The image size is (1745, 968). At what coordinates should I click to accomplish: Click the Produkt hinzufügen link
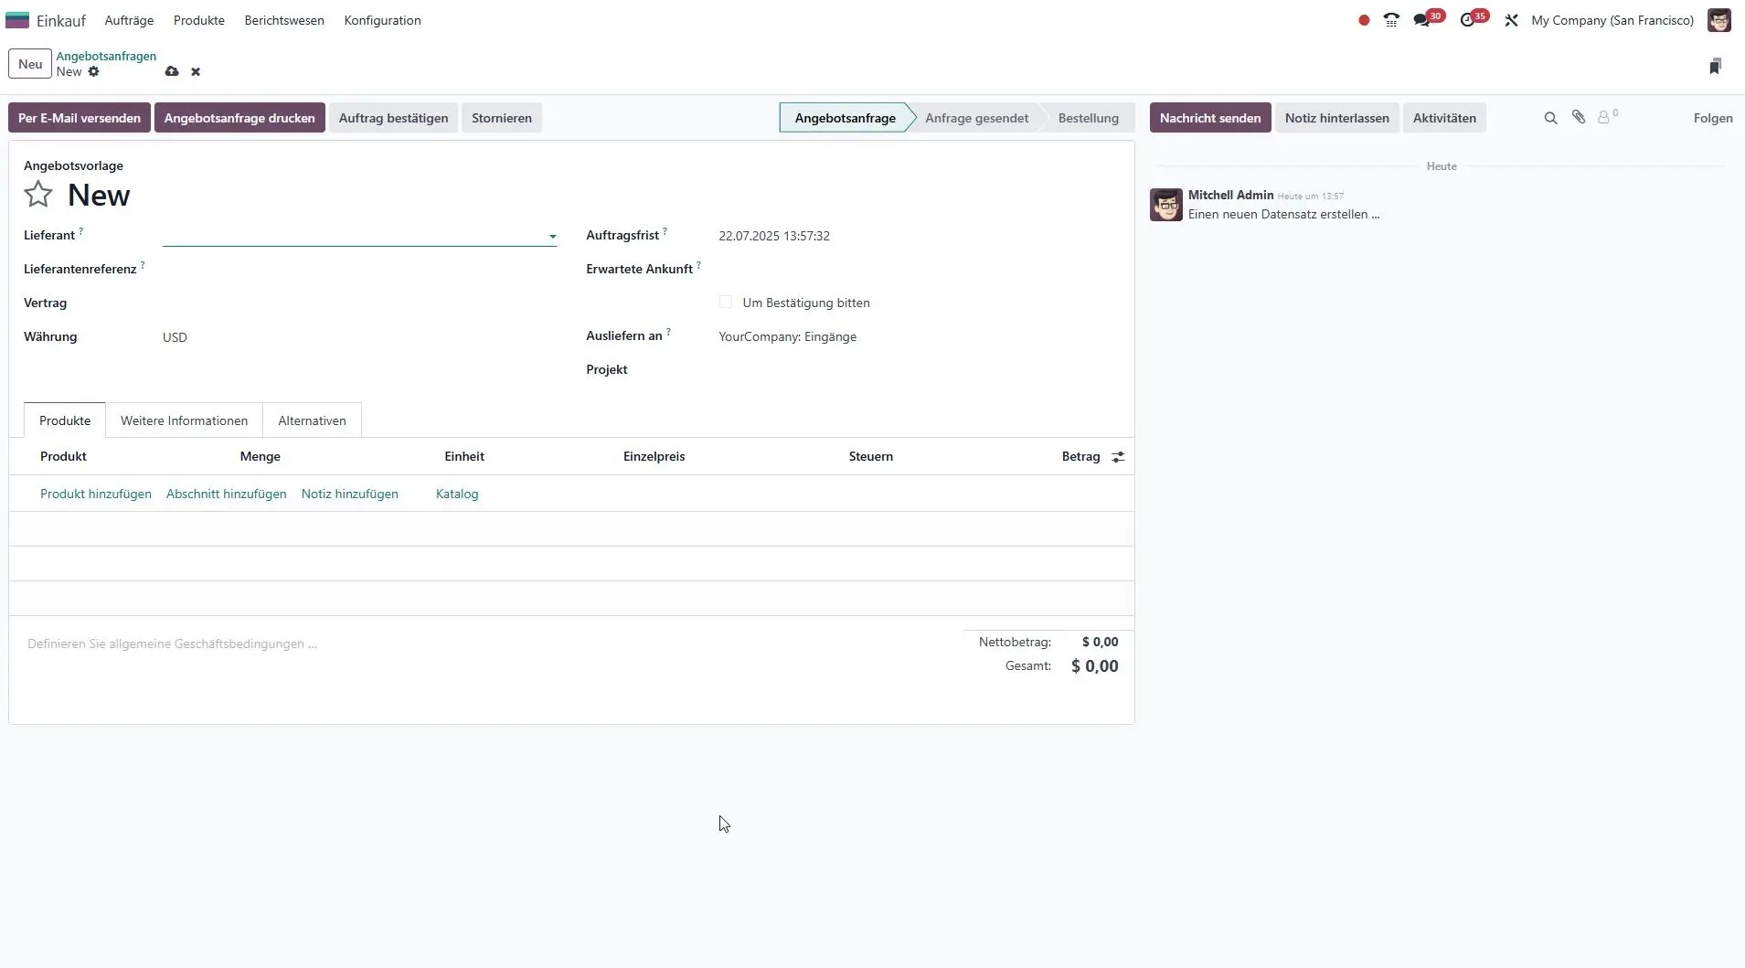tap(96, 494)
